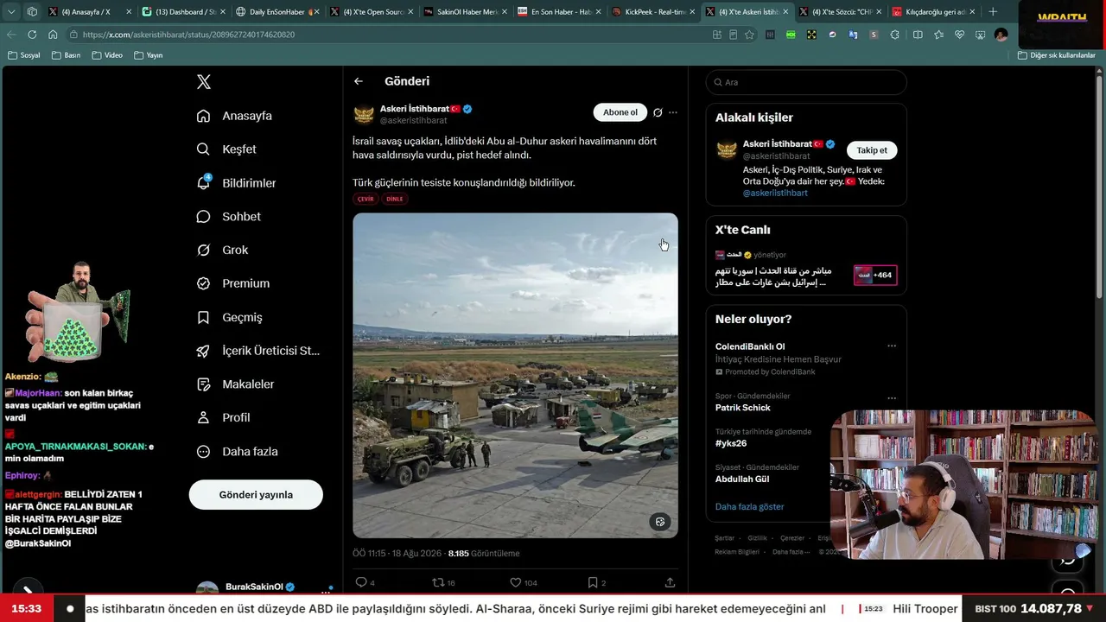Click the Grok explain icon on the post
The image size is (1106, 622).
click(x=658, y=112)
